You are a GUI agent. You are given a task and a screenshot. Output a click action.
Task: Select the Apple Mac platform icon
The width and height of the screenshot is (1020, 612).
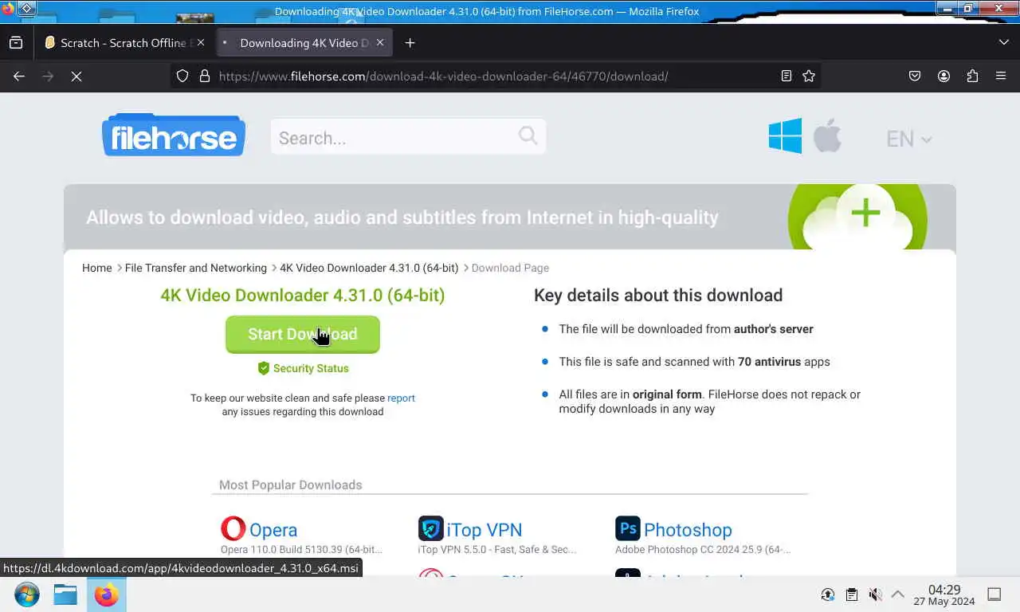(827, 135)
